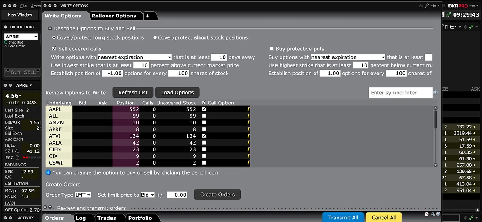Open Write Options window gear settings
Image resolution: width=482 pixels, height=222 pixels.
[x=421, y=6]
